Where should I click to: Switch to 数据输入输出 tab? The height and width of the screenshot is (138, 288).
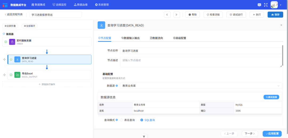coord(131,38)
